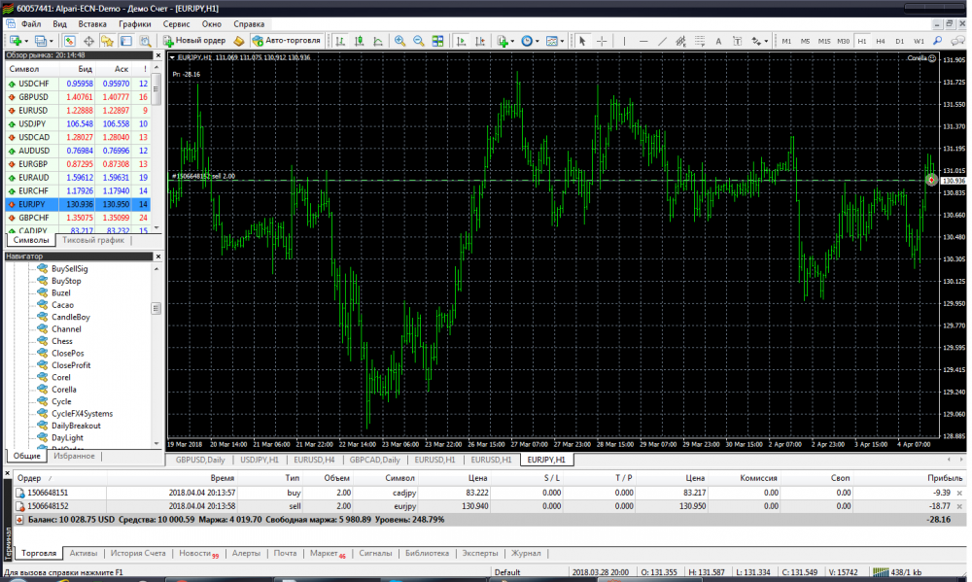Open the GBPCAD,Daily chart tab
Screen dimensions: 972x582
click(x=374, y=460)
